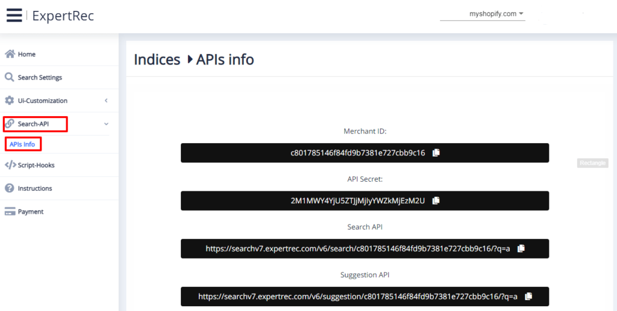The height and width of the screenshot is (311, 617).
Task: Copy the Search API URL
Action: click(521, 248)
